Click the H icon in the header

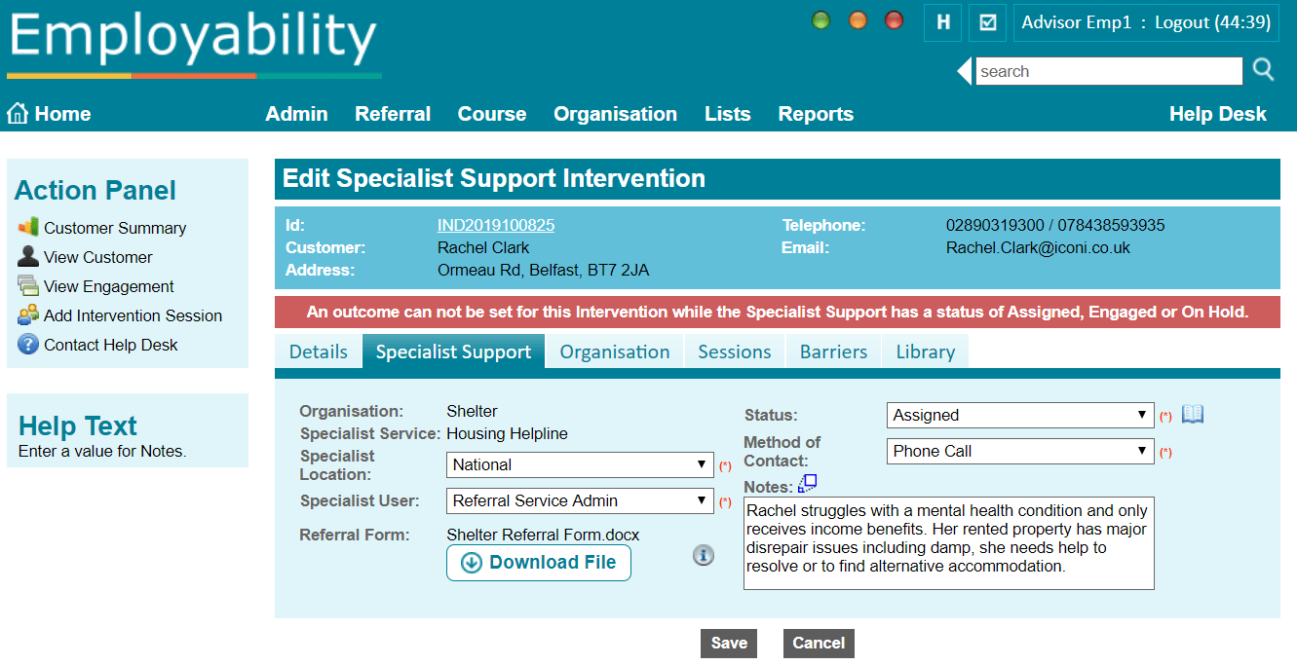(x=941, y=21)
